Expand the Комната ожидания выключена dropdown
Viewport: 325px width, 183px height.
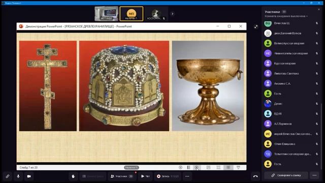(286, 16)
